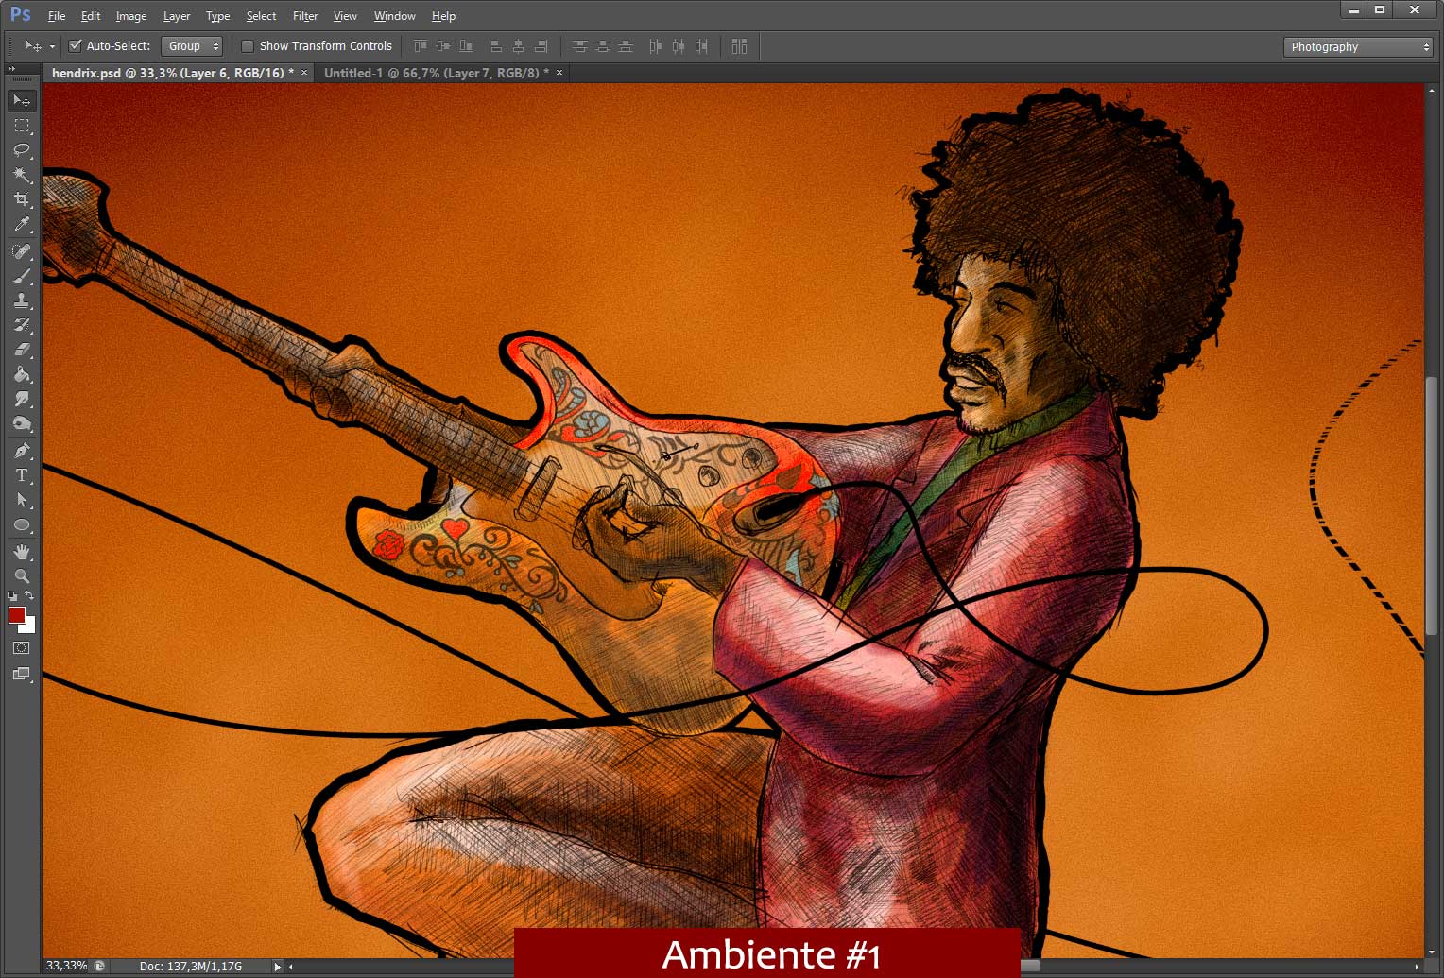Select the Path Selection tool
This screenshot has width=1444, height=978.
pyautogui.click(x=22, y=500)
